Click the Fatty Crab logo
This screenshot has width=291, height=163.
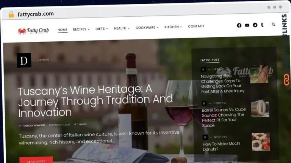point(33,31)
